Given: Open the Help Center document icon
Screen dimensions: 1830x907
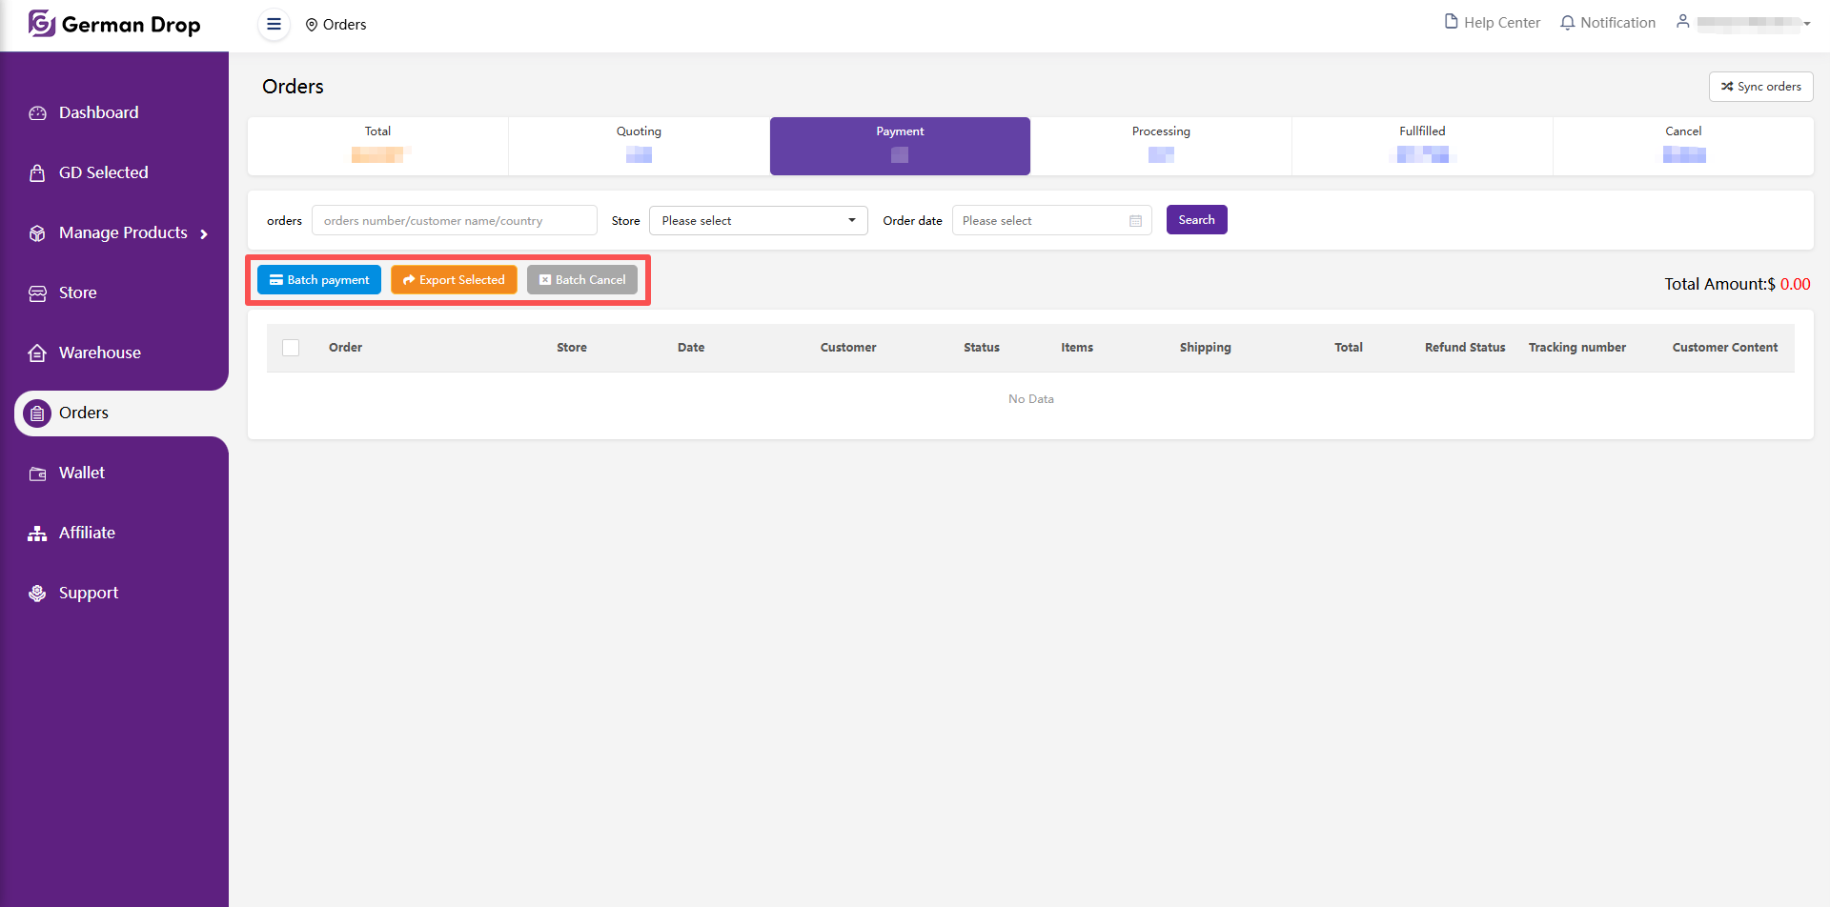Looking at the screenshot, I should coord(1451,22).
